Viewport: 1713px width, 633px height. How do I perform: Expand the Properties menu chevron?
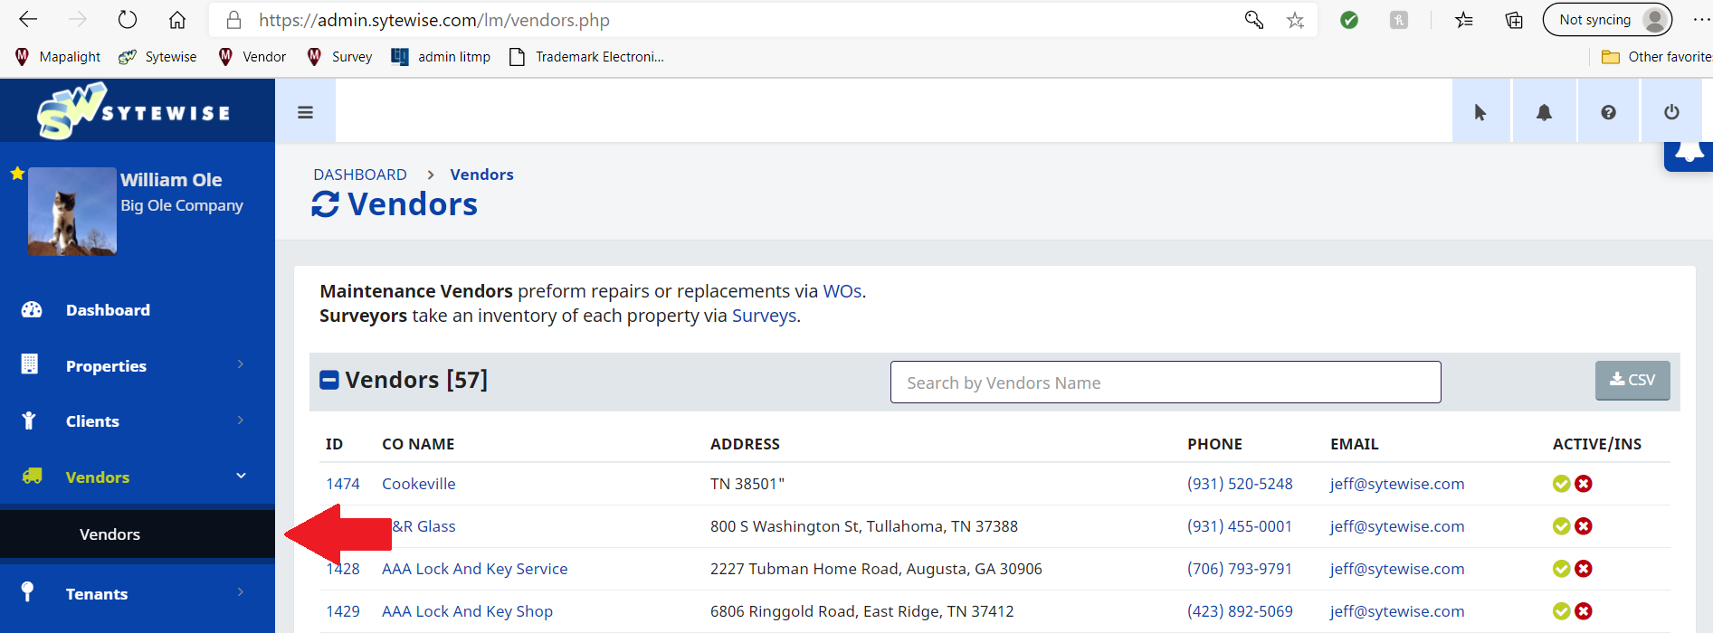point(241,364)
